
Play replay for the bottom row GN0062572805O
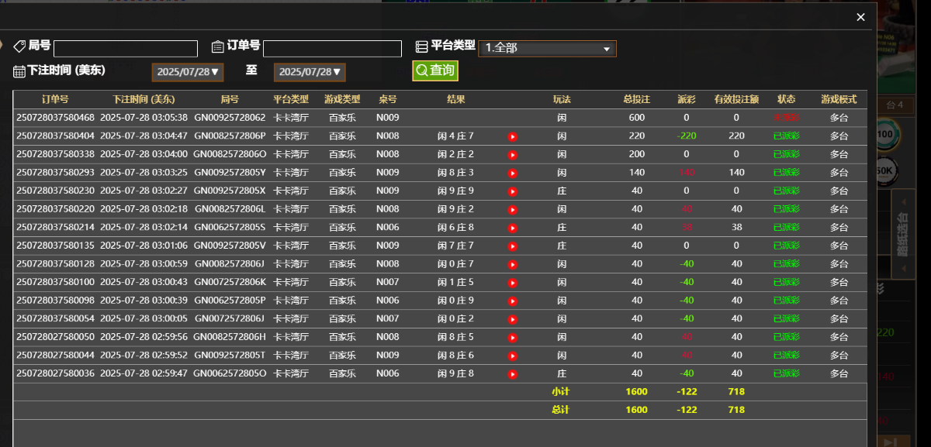[x=511, y=373]
